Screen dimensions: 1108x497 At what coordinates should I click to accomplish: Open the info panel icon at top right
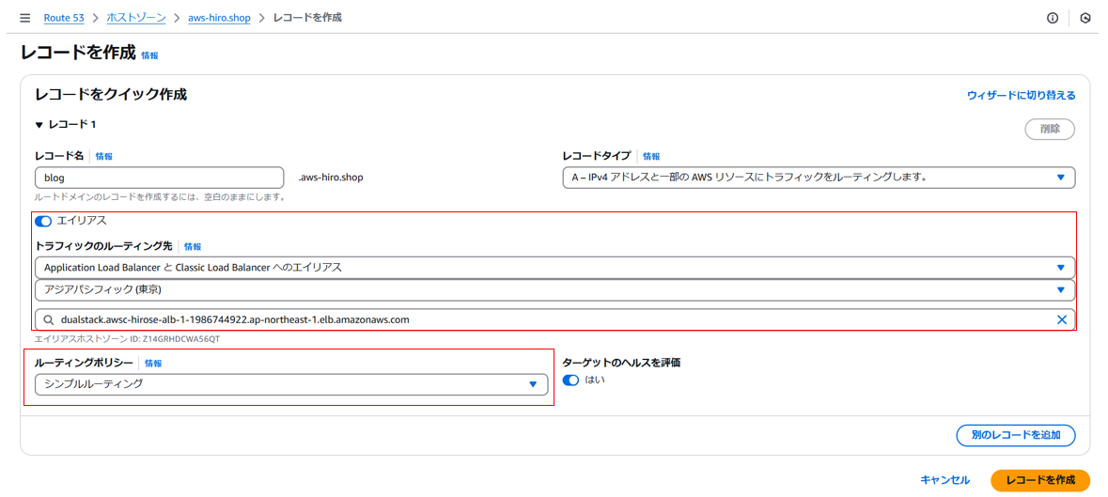[1053, 18]
